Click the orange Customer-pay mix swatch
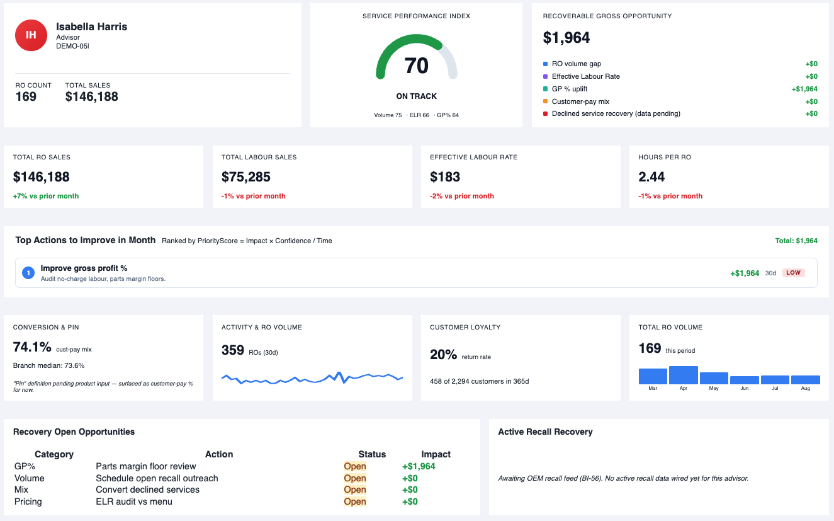Screen dimensions: 834x521 coord(545,101)
